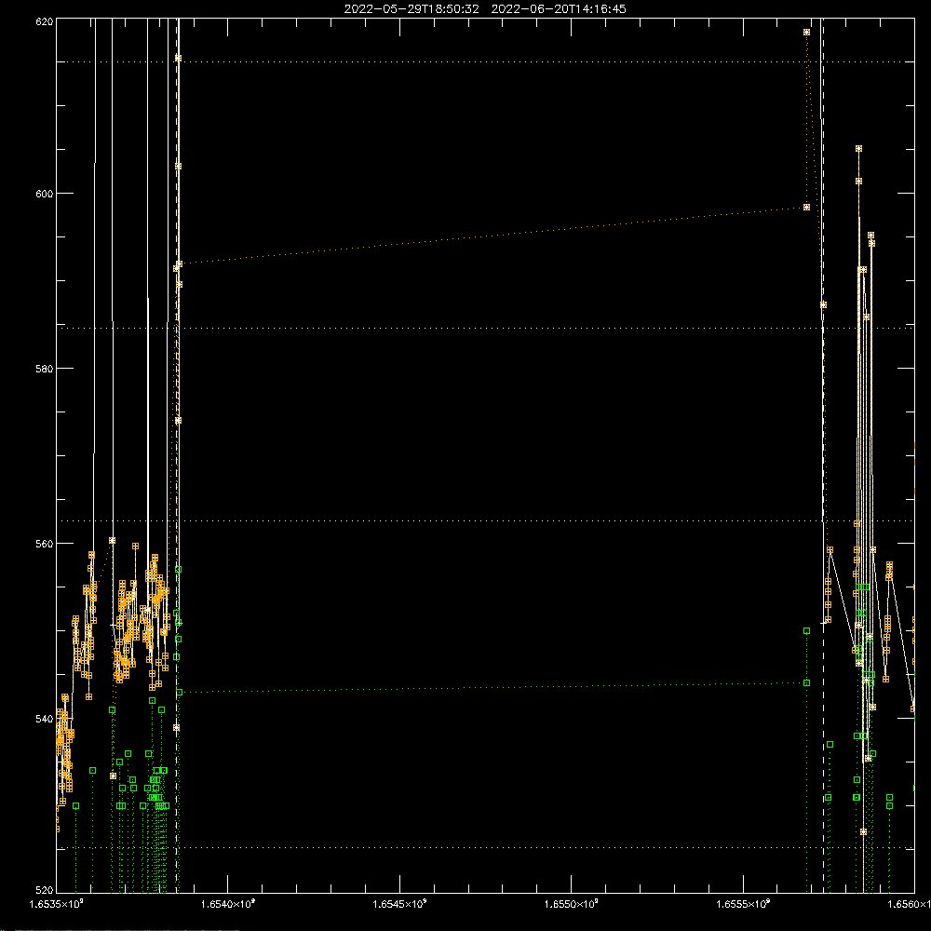Select the y-axis label 580
The image size is (931, 931).
45,368
